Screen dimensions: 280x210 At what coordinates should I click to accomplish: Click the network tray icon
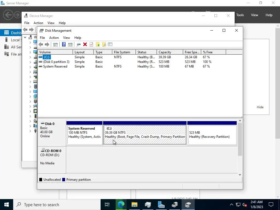tap(238, 205)
